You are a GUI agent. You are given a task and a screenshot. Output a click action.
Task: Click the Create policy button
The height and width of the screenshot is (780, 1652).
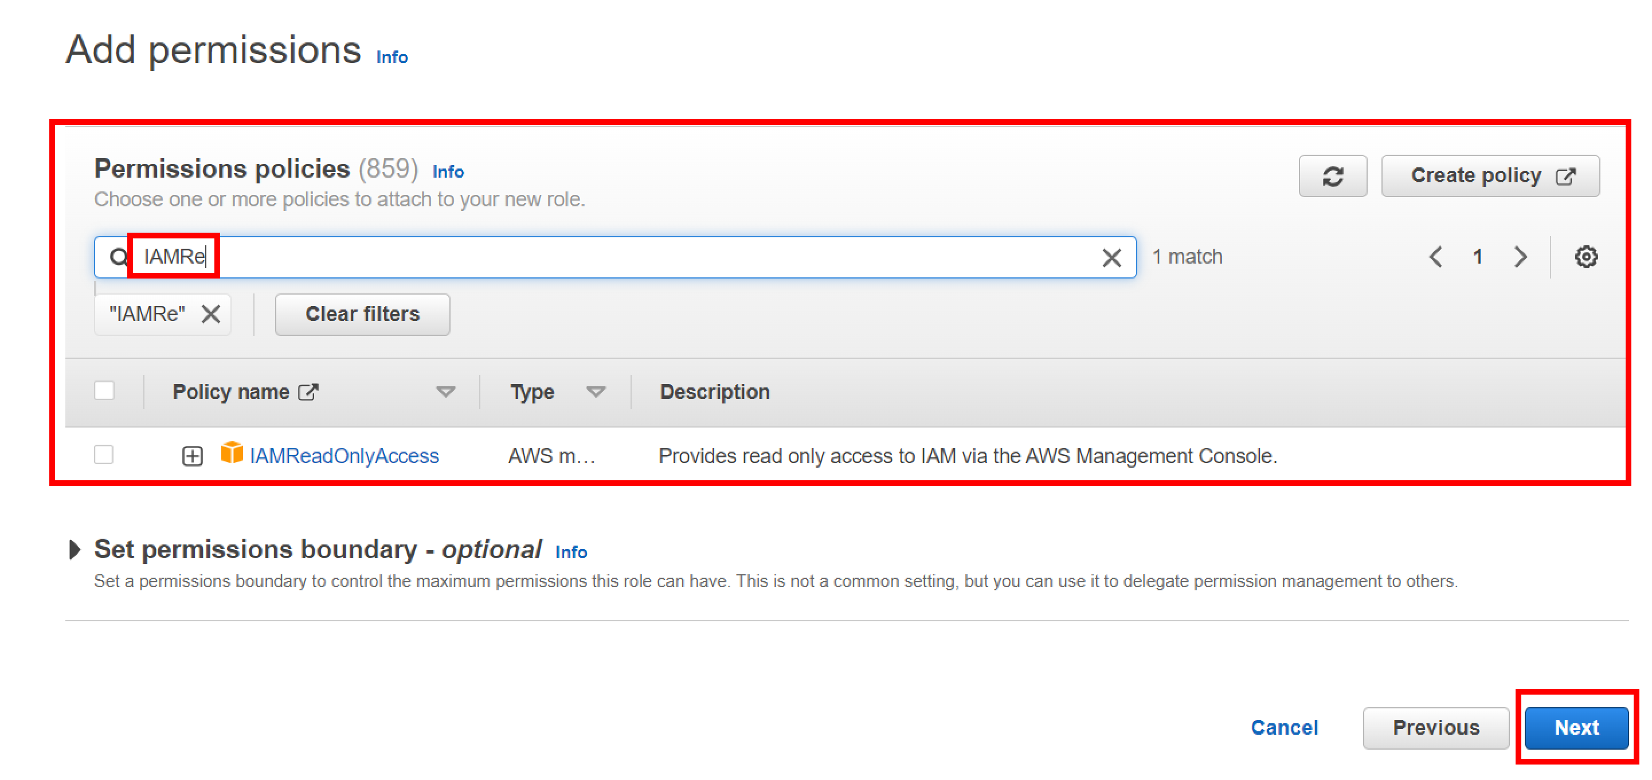point(1490,176)
